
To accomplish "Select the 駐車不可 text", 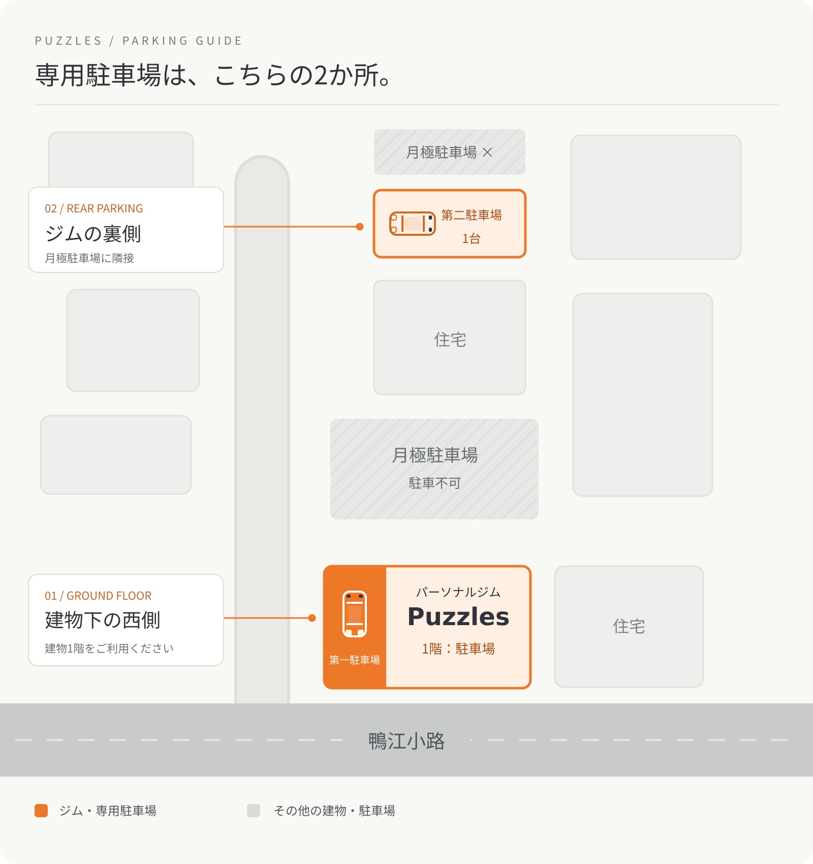I will (435, 483).
